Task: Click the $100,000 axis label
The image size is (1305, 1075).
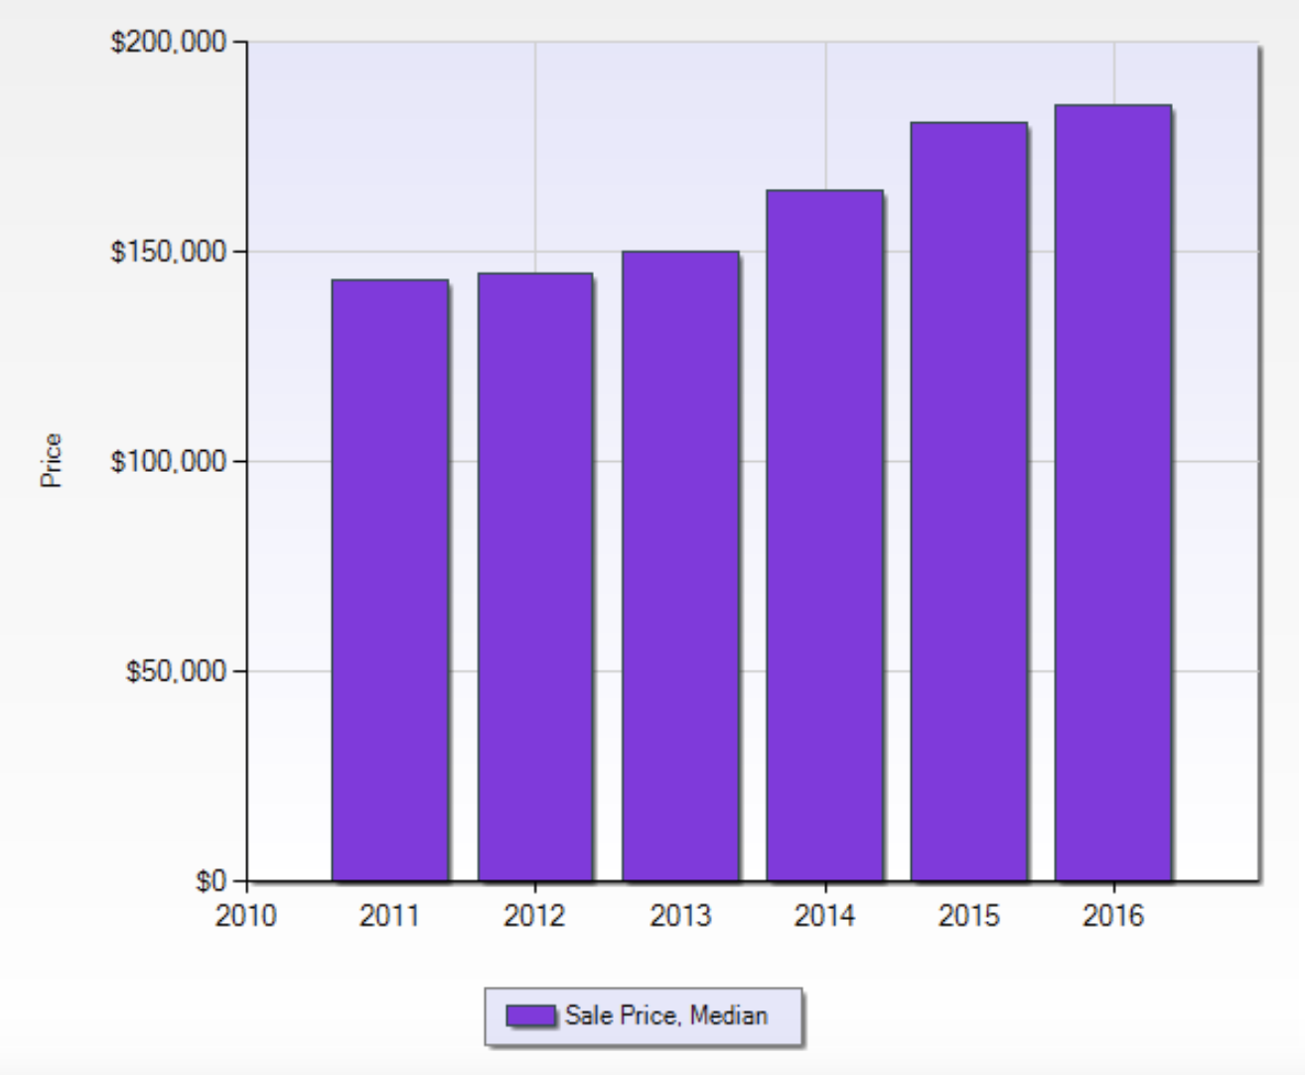Action: pyautogui.click(x=169, y=462)
